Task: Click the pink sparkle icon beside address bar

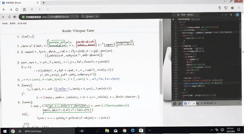Action: pyautogui.click(x=9, y=17)
